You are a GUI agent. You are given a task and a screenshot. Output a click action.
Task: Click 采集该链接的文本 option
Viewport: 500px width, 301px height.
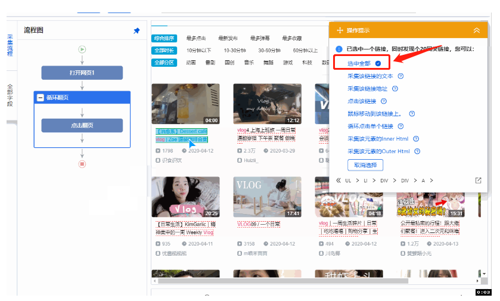[x=370, y=76]
